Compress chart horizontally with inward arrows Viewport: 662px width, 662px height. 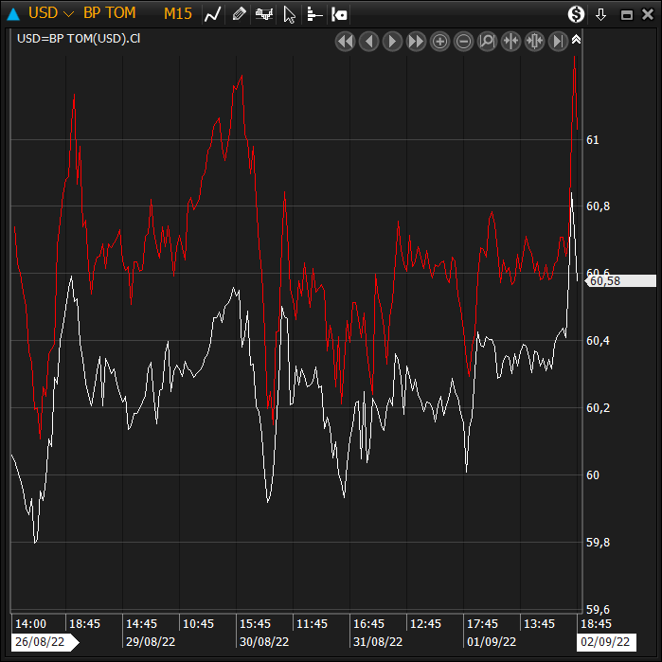click(511, 41)
